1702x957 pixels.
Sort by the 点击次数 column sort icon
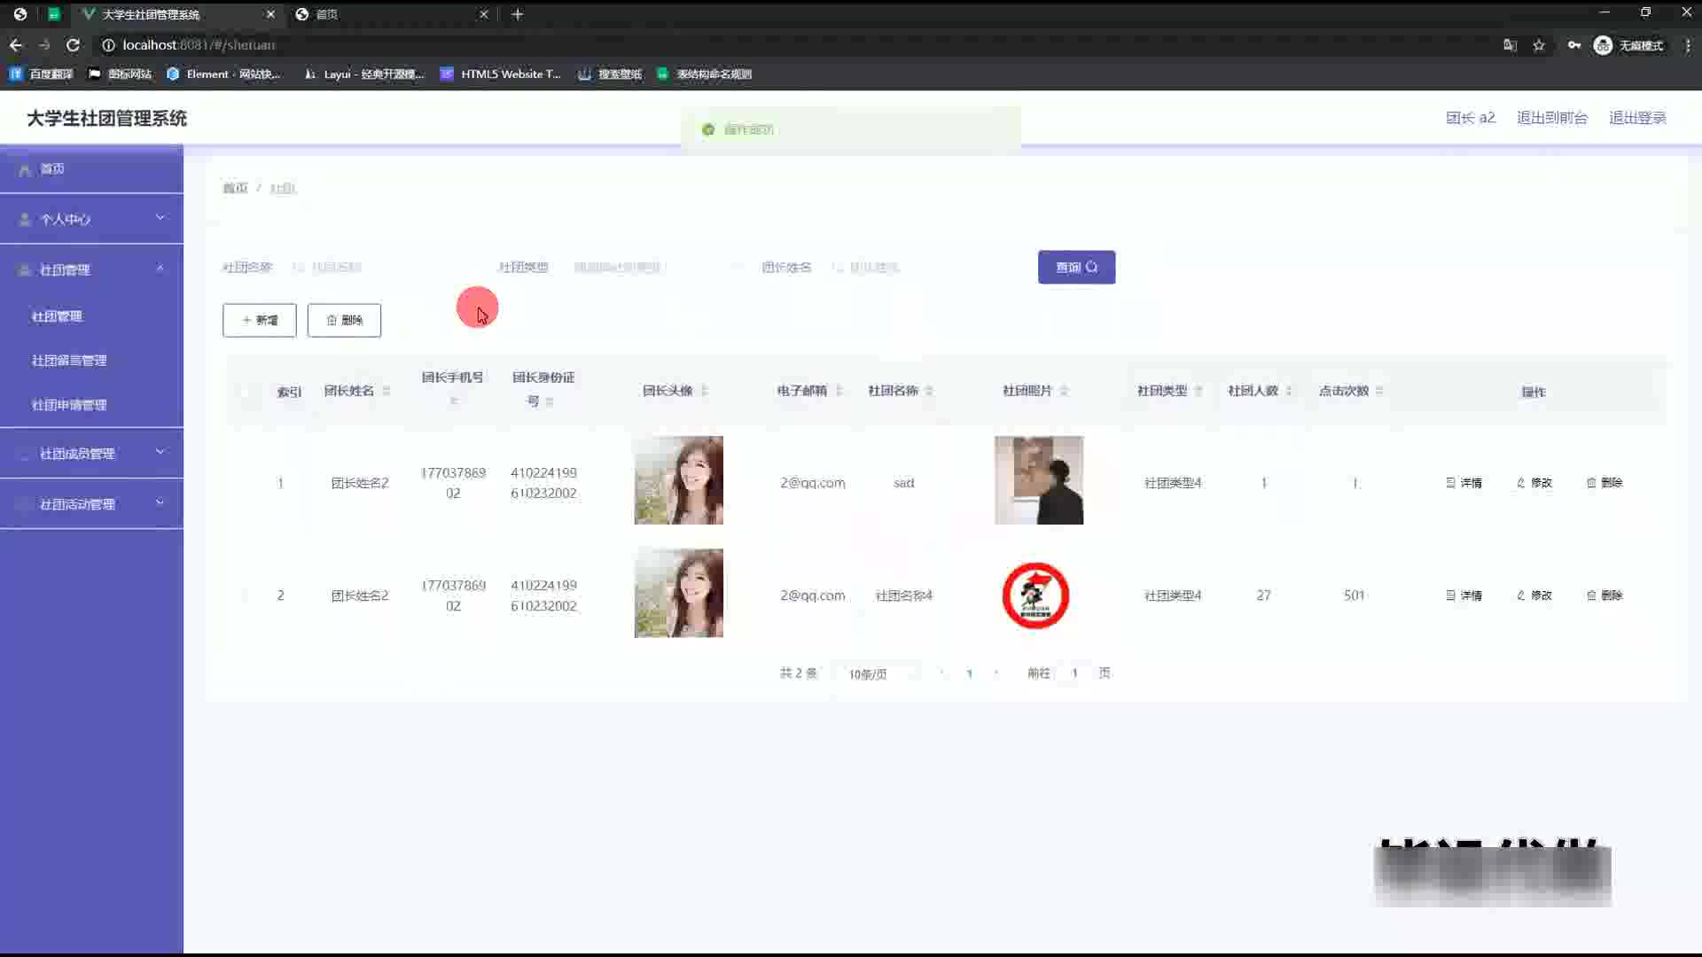pos(1379,391)
